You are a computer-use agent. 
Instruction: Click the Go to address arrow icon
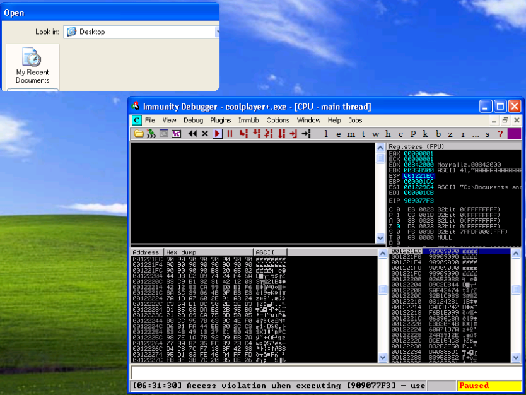307,134
